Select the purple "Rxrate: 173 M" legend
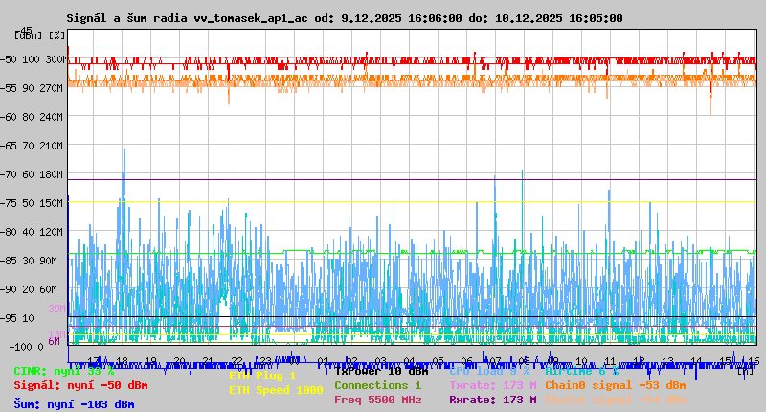The width and height of the screenshot is (766, 412). [x=492, y=400]
